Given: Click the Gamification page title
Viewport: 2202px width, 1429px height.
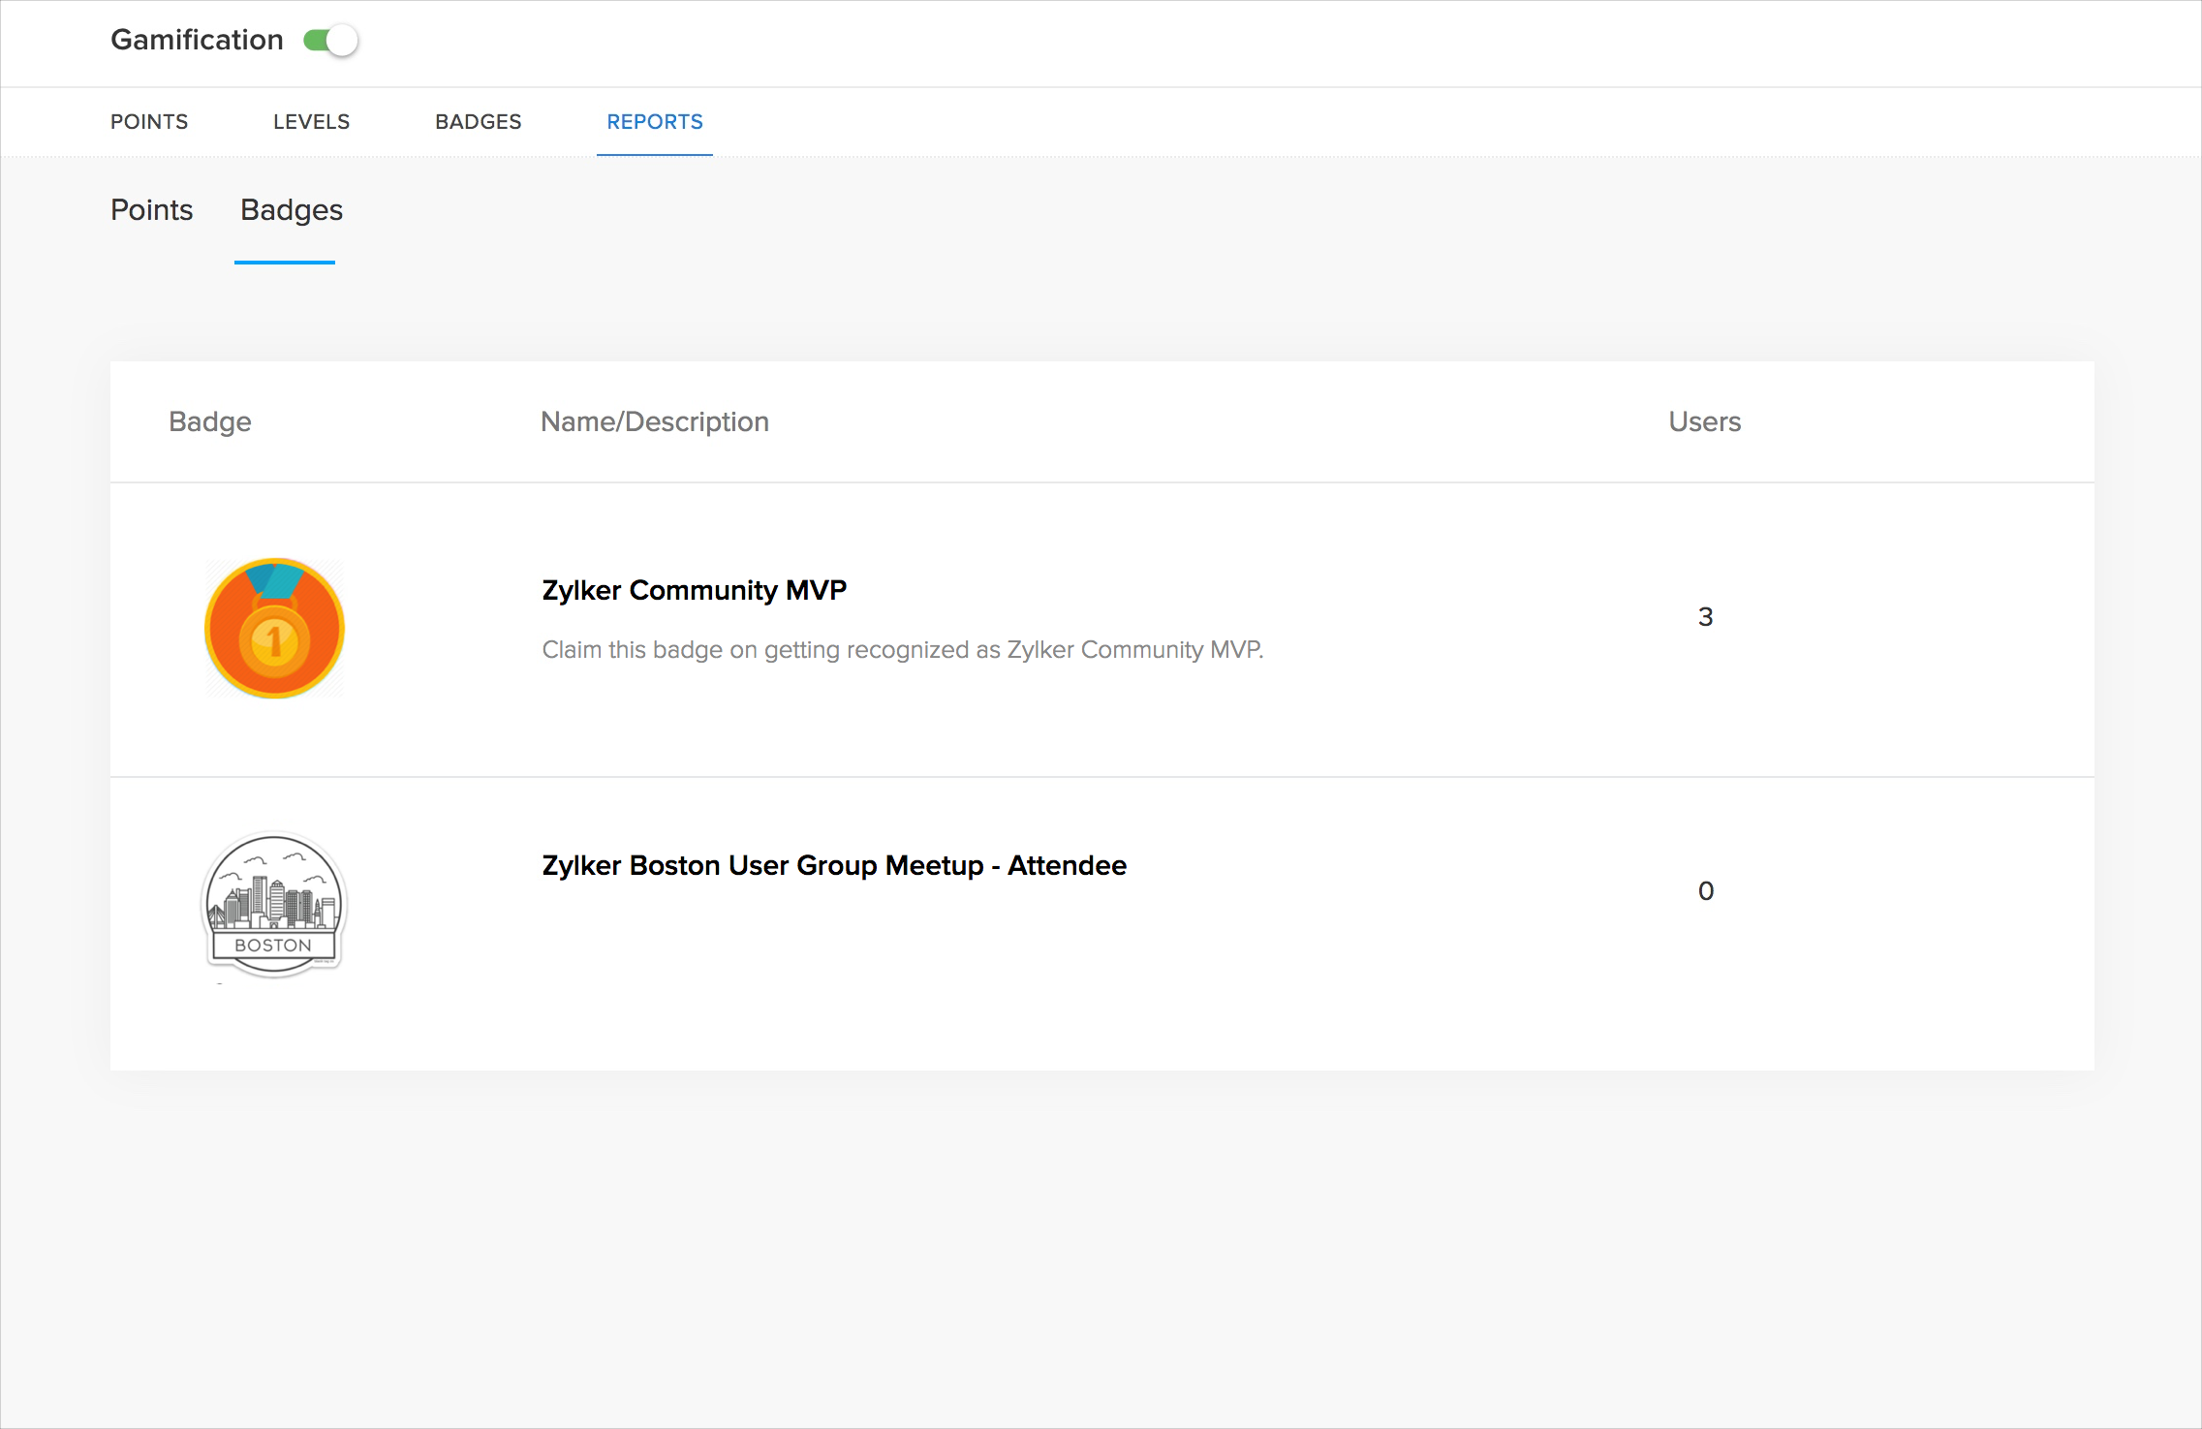Looking at the screenshot, I should point(197,40).
